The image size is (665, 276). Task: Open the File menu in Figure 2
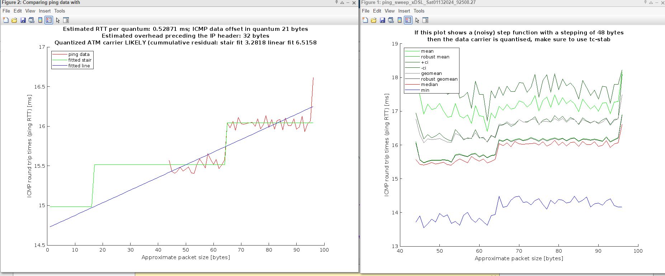pos(6,11)
